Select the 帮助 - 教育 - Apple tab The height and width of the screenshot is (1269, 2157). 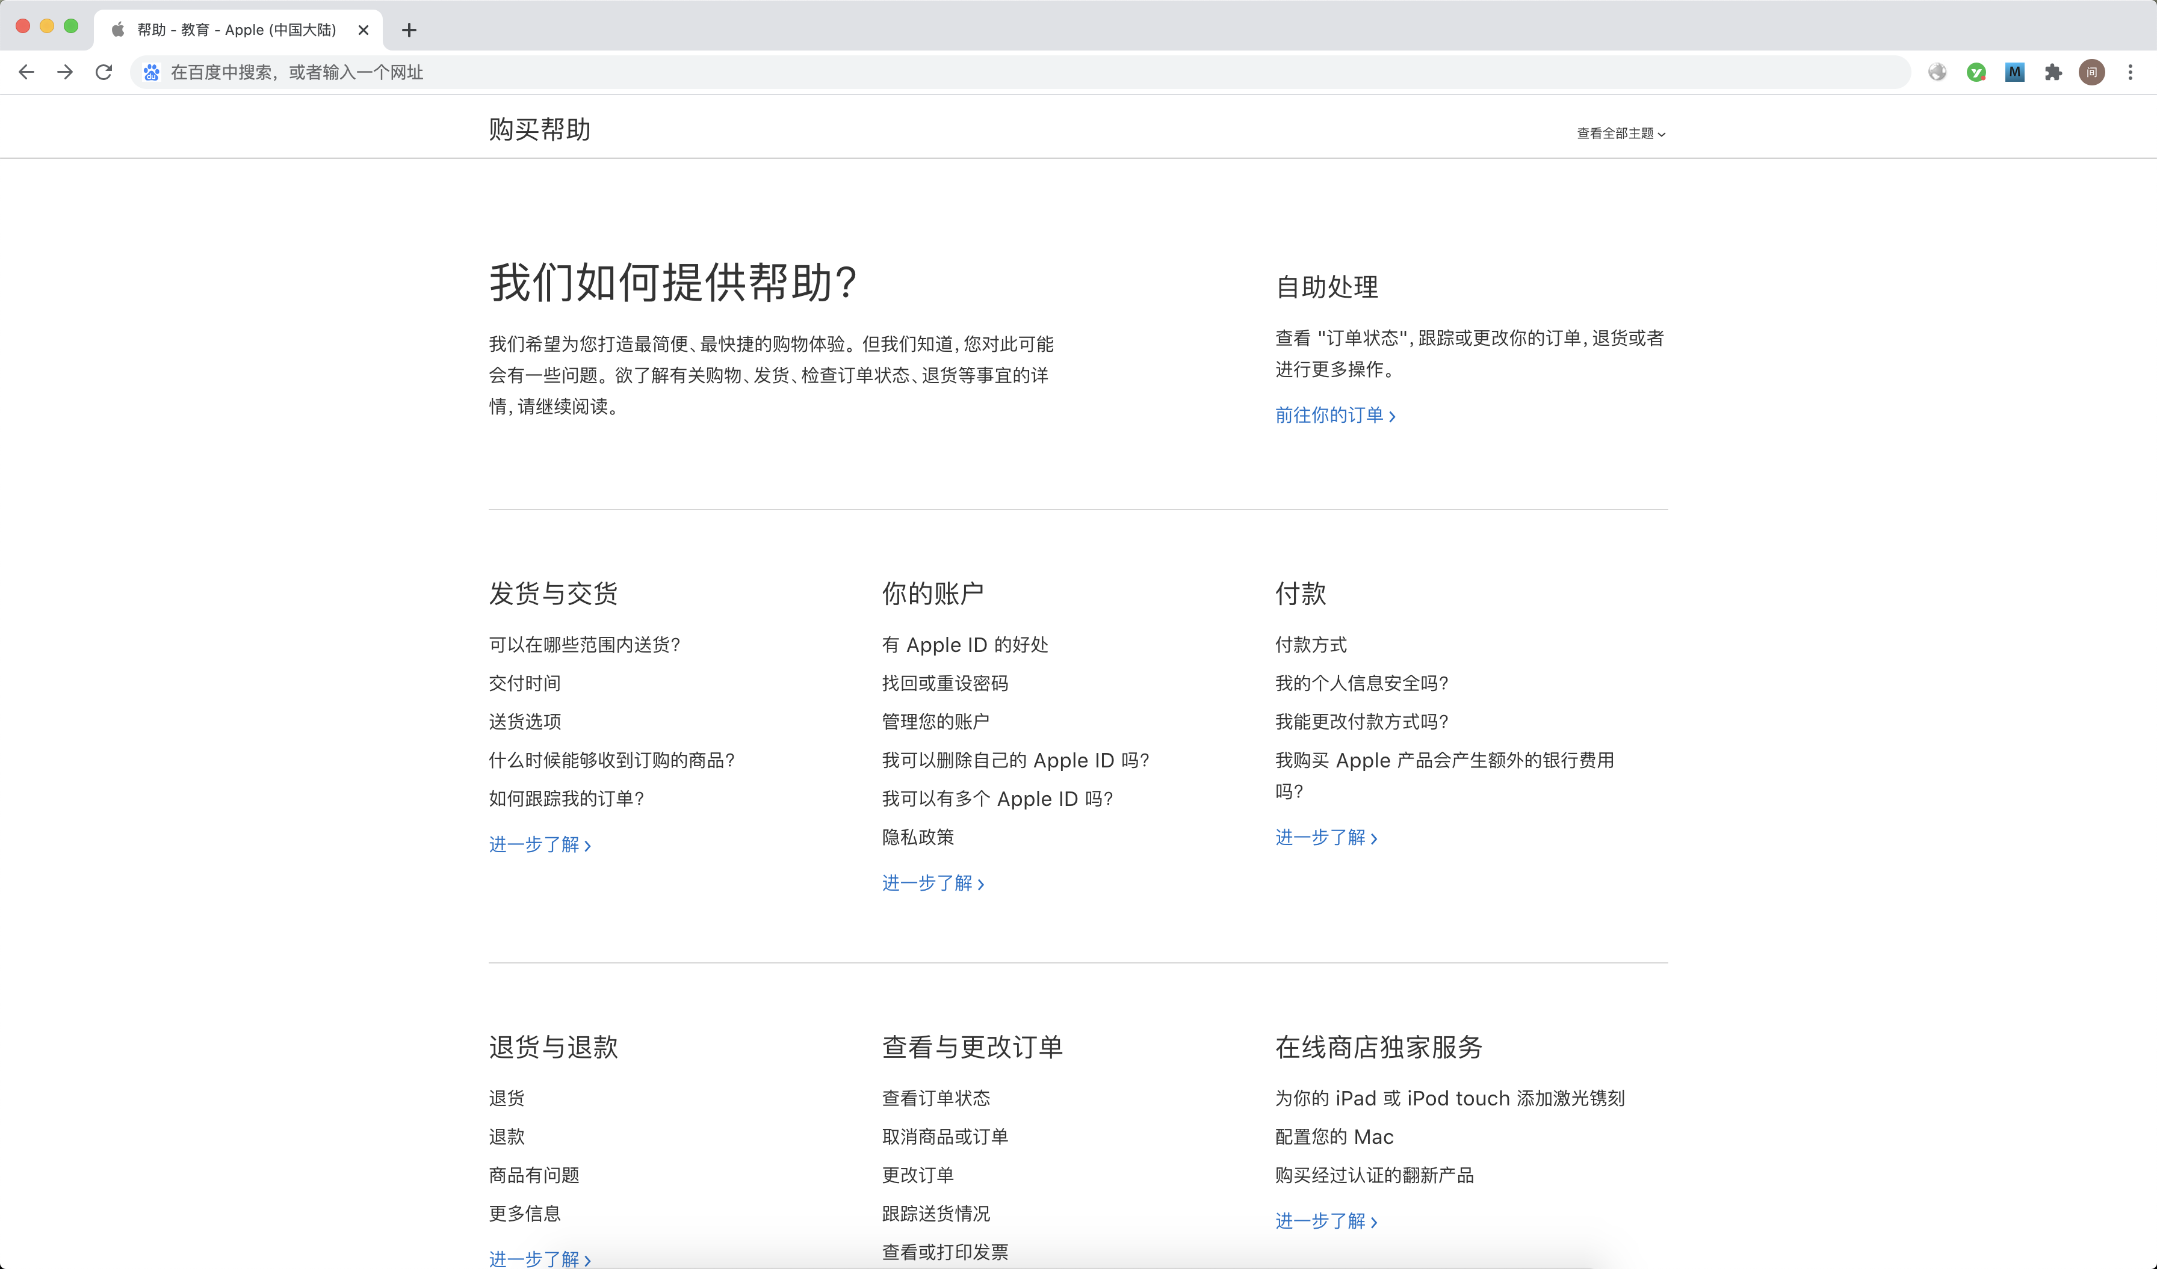coord(237,30)
